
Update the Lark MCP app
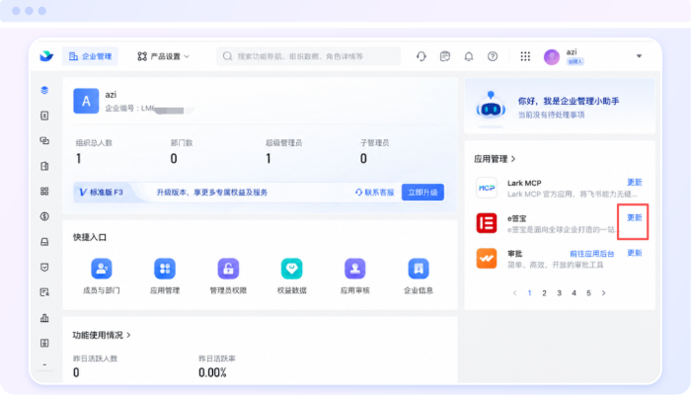[x=634, y=182]
